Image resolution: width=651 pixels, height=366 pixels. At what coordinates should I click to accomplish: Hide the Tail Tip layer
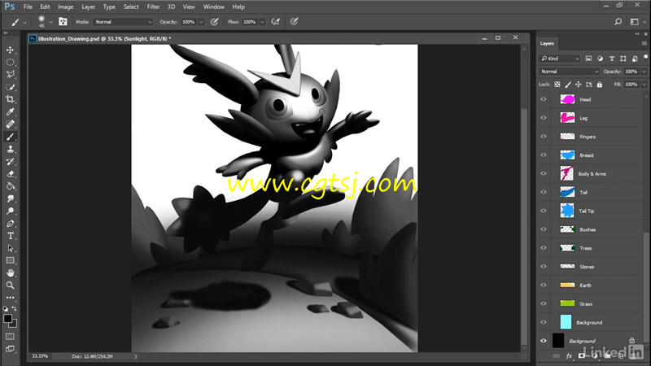click(544, 211)
